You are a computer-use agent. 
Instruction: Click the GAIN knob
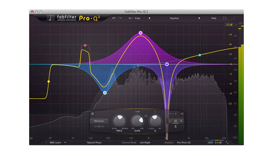pos(137,121)
